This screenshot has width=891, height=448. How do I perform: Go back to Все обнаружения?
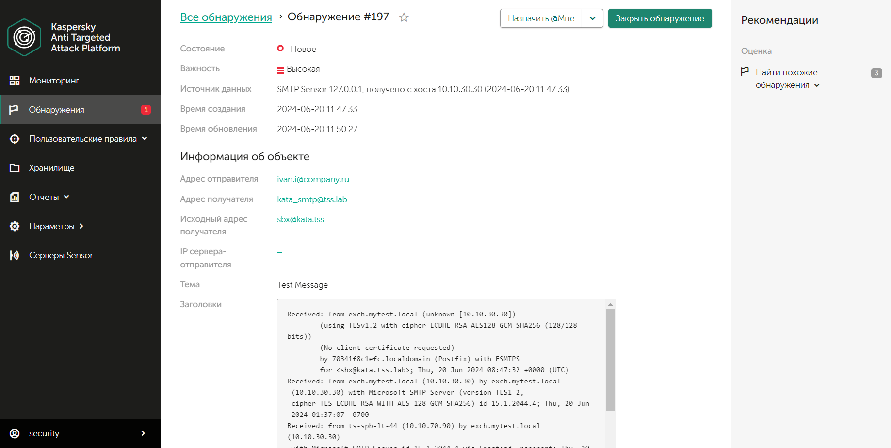226,17
